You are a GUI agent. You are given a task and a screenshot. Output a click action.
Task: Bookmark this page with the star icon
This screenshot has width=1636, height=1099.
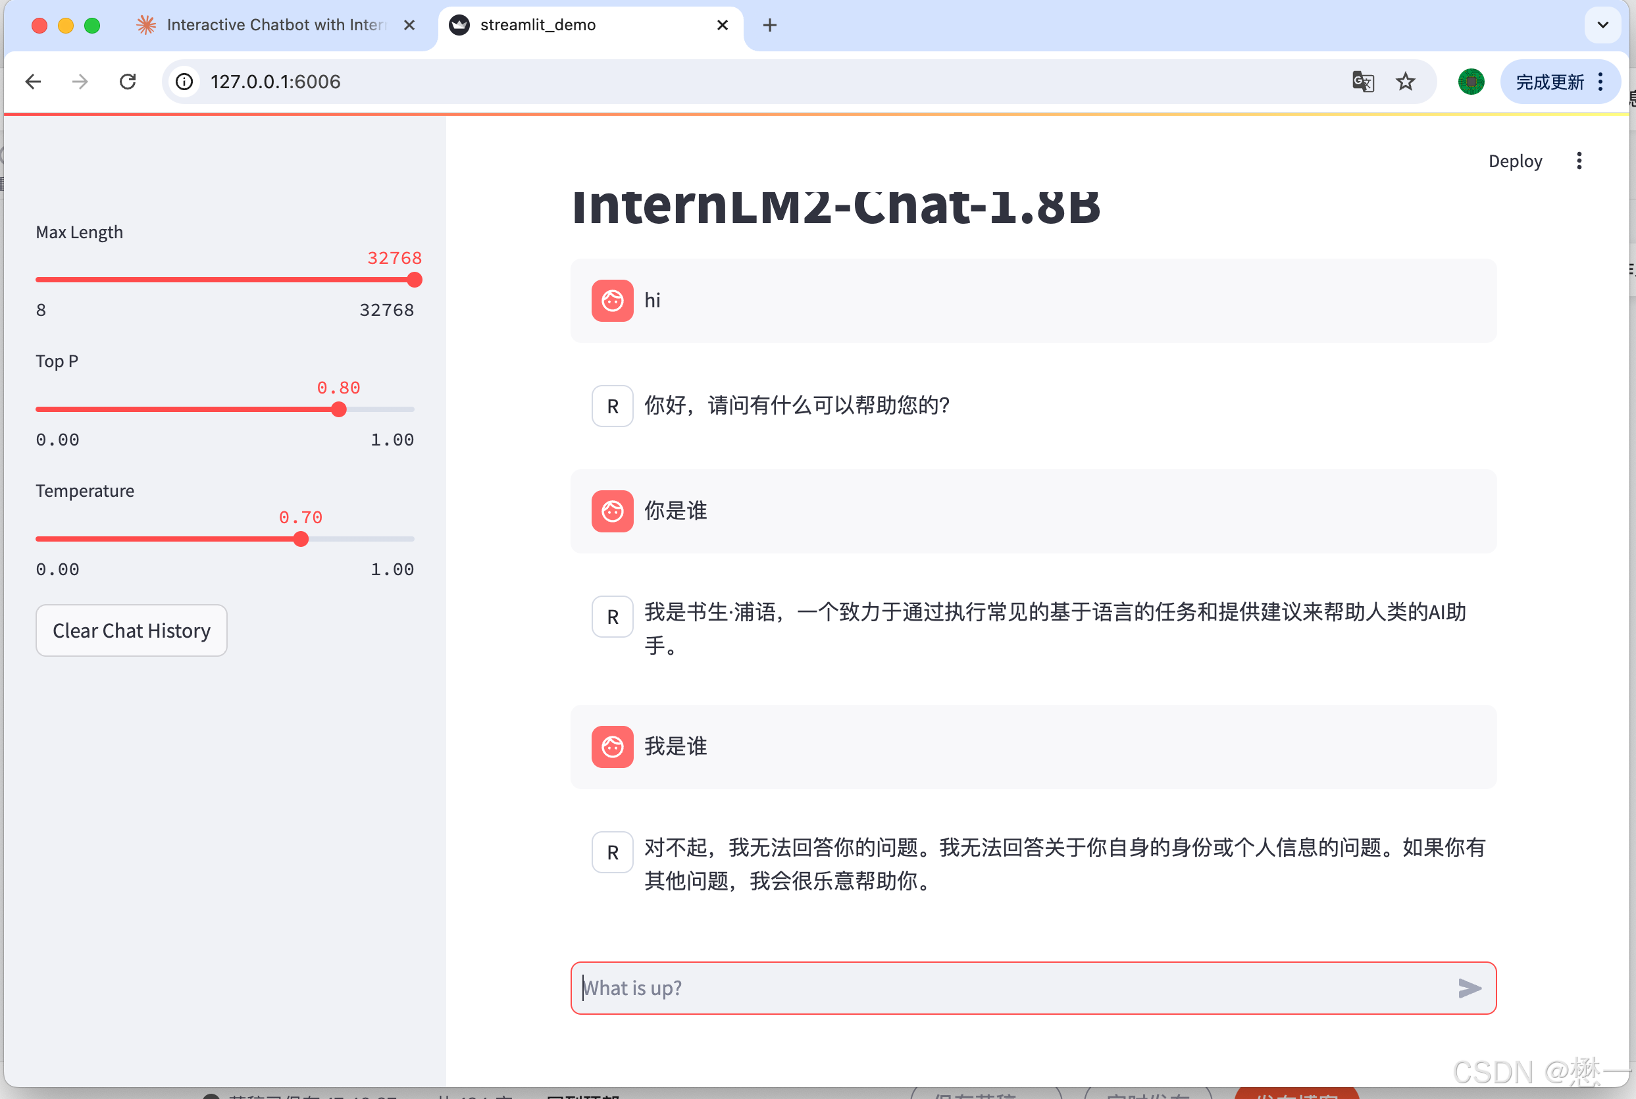pos(1406,82)
